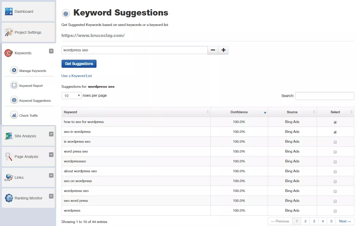
Task: Click the Manage Keywords gear icon
Action: tap(14, 70)
